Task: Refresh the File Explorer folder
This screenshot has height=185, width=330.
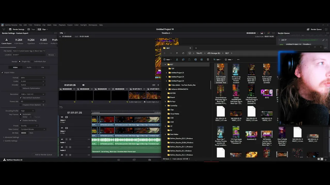Action: [x=183, y=53]
